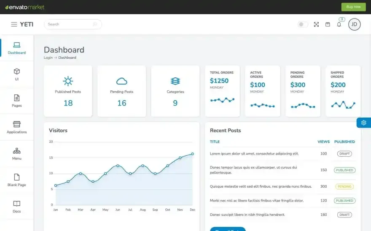
Task: Click the Docs book icon in sidebar
Action: [17, 203]
